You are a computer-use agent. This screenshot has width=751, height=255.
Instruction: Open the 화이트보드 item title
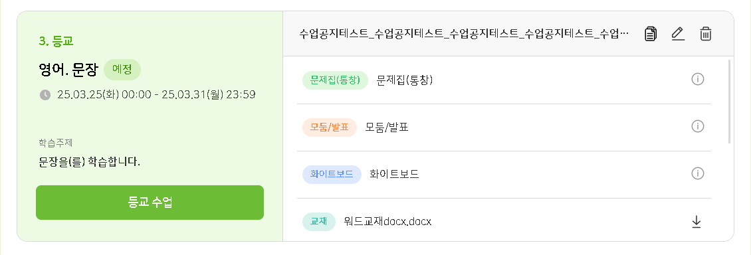(395, 174)
